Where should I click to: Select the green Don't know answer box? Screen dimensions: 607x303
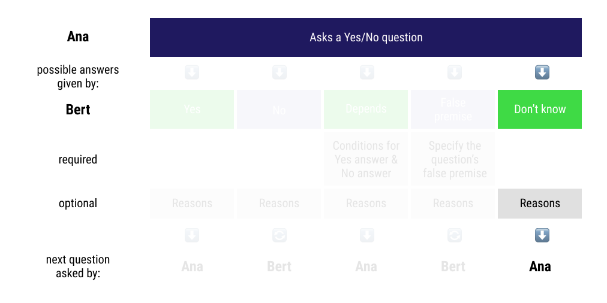click(540, 109)
